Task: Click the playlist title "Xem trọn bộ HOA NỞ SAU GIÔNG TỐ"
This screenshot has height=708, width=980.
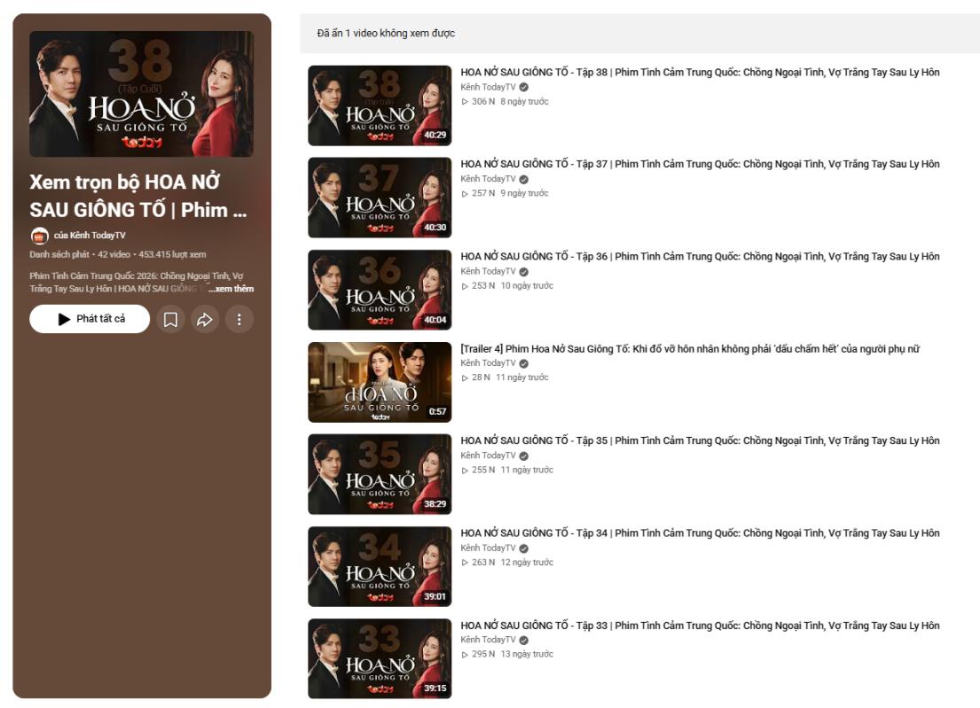Action: [138, 196]
